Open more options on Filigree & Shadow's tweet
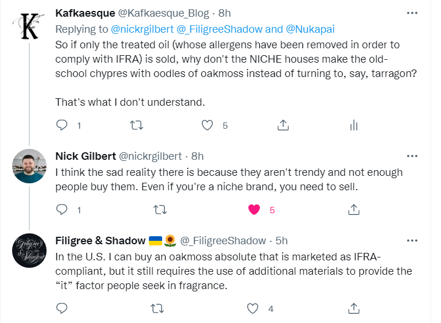 click(x=412, y=240)
